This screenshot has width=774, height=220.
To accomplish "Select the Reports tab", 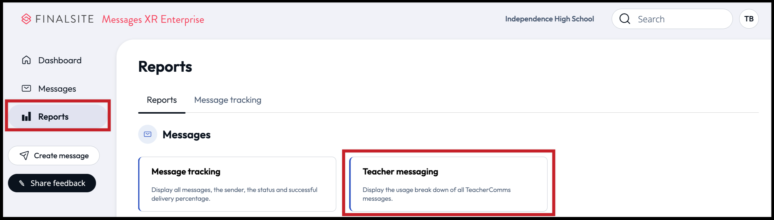I will tap(162, 100).
